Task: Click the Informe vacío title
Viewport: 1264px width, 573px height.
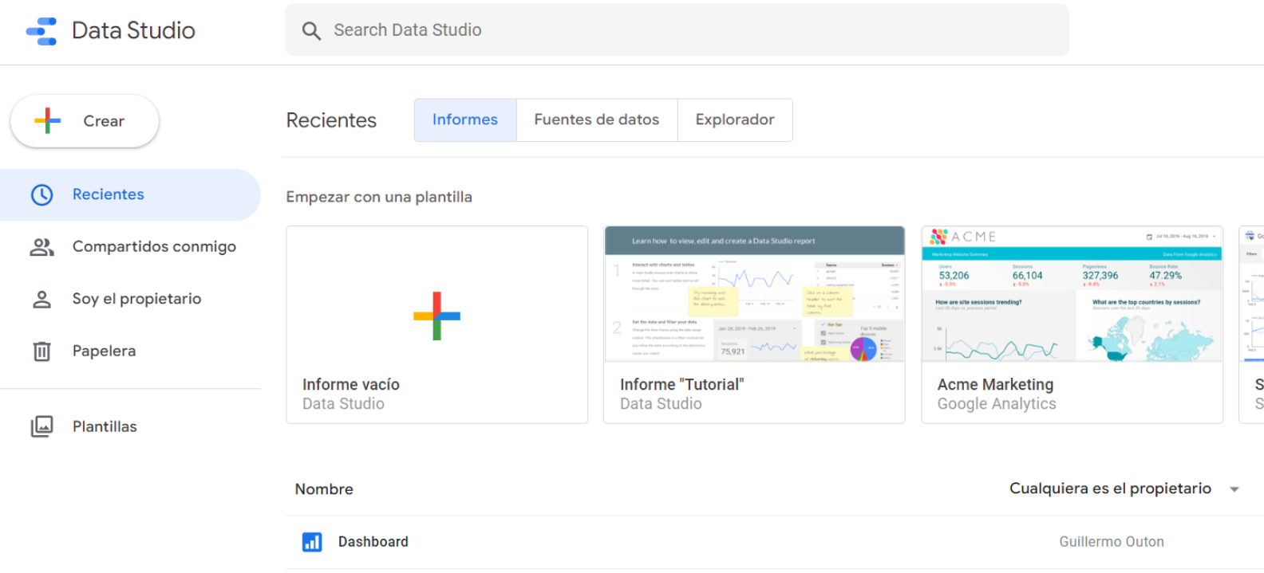Action: 351,384
